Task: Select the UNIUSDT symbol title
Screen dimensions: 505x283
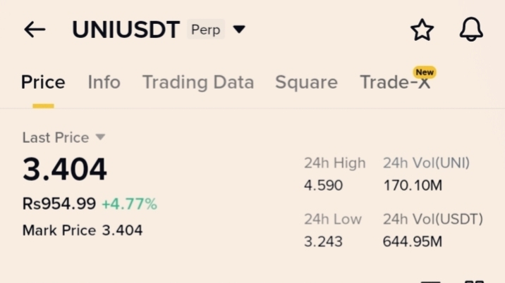Action: point(126,30)
